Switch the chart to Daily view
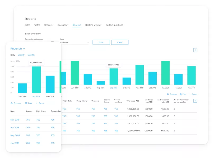 pyautogui.click(x=13, y=55)
